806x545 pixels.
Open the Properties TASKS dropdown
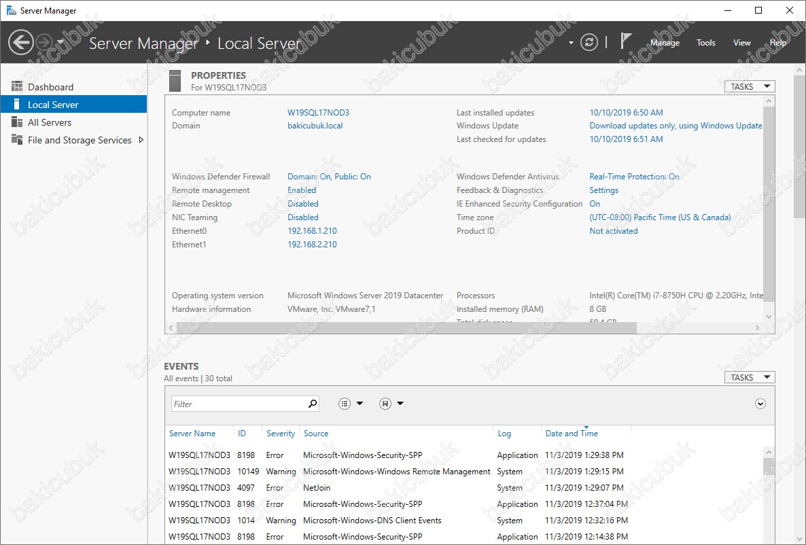750,86
